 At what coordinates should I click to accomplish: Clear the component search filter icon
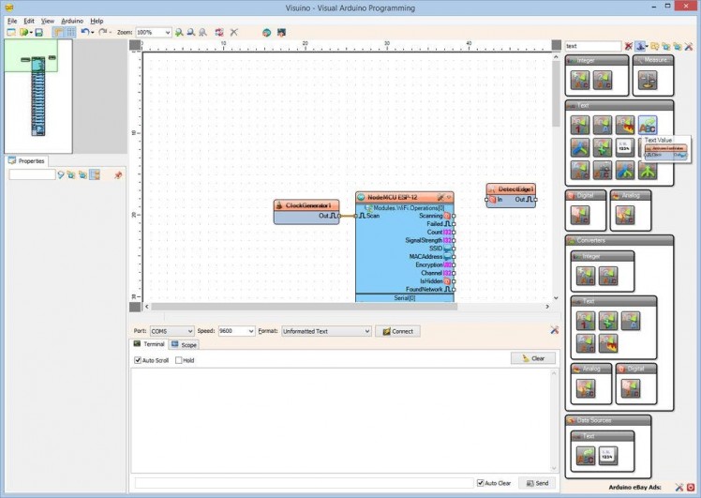click(x=628, y=45)
